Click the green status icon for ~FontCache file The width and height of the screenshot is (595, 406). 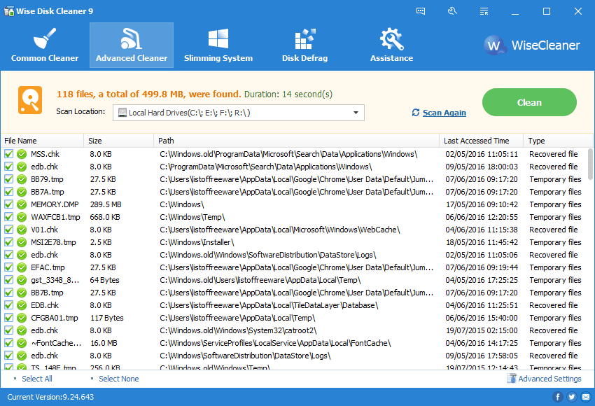coord(22,343)
